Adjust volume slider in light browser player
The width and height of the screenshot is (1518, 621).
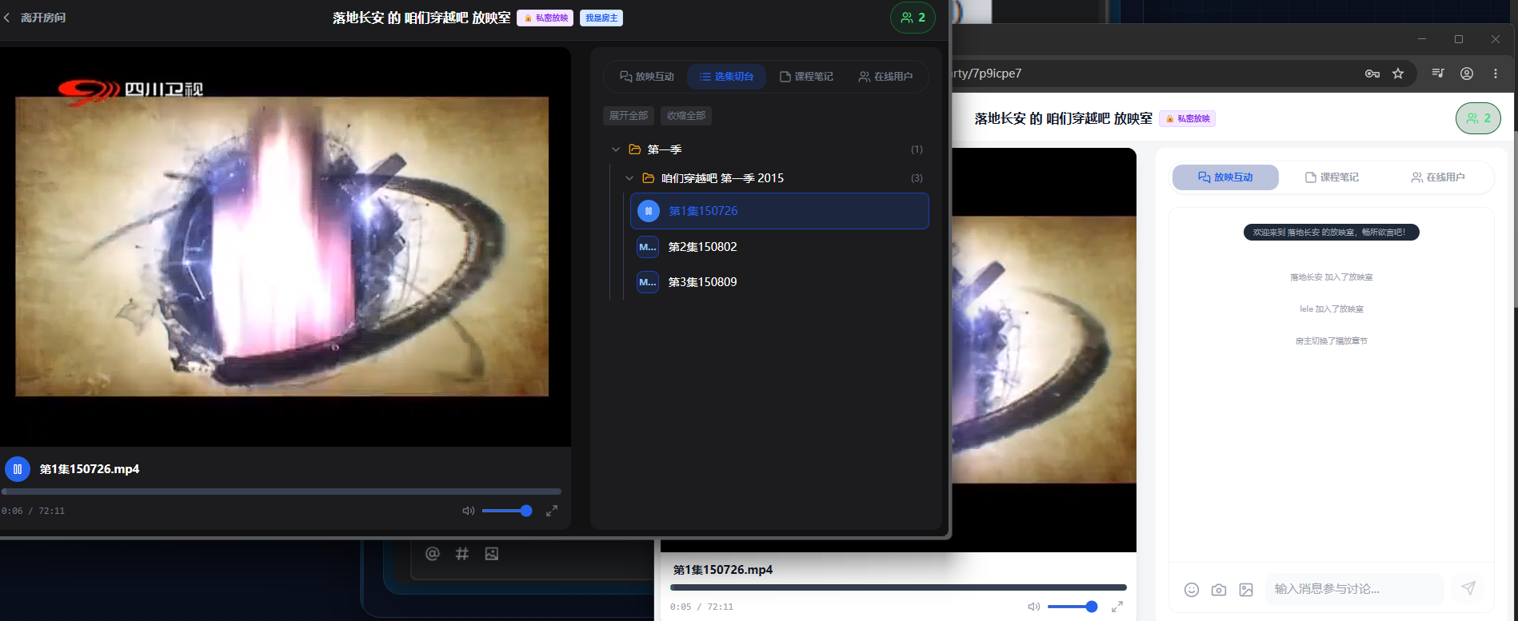pos(1073,607)
